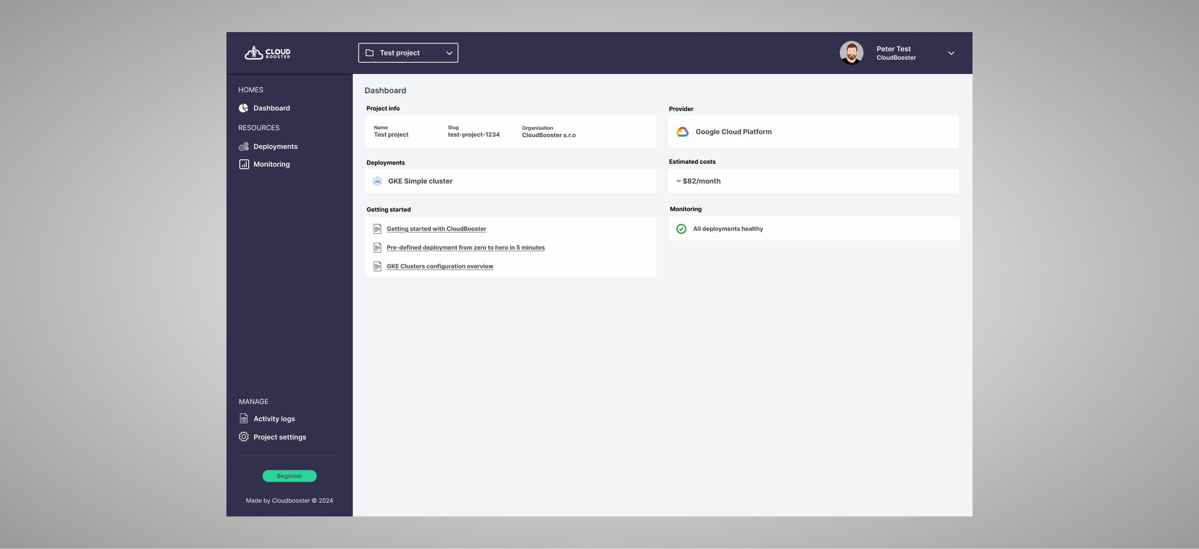Viewport: 1199px width, 549px height.
Task: Click the Project settings gear icon
Action: tap(244, 437)
